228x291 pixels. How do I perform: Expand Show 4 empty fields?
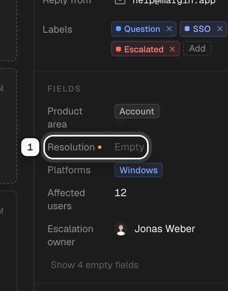(95, 265)
